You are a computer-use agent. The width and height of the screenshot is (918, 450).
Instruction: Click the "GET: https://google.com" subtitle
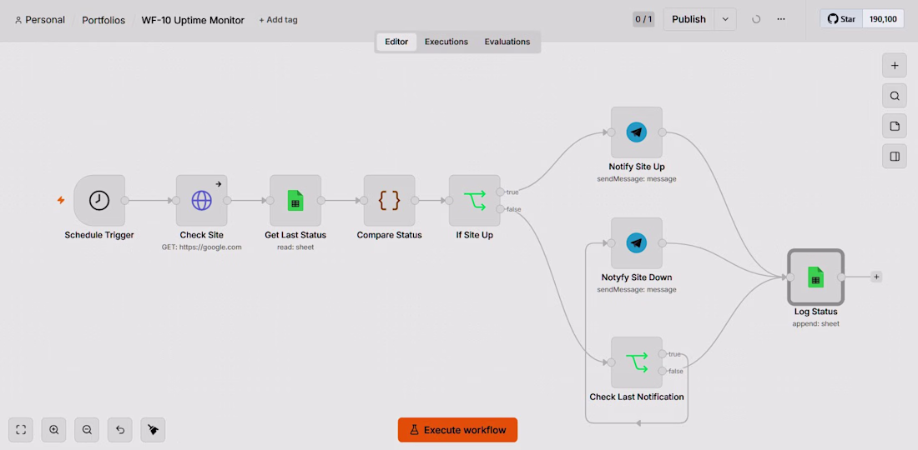pos(201,247)
